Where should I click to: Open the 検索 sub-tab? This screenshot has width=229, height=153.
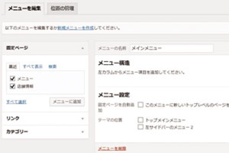click(x=52, y=67)
